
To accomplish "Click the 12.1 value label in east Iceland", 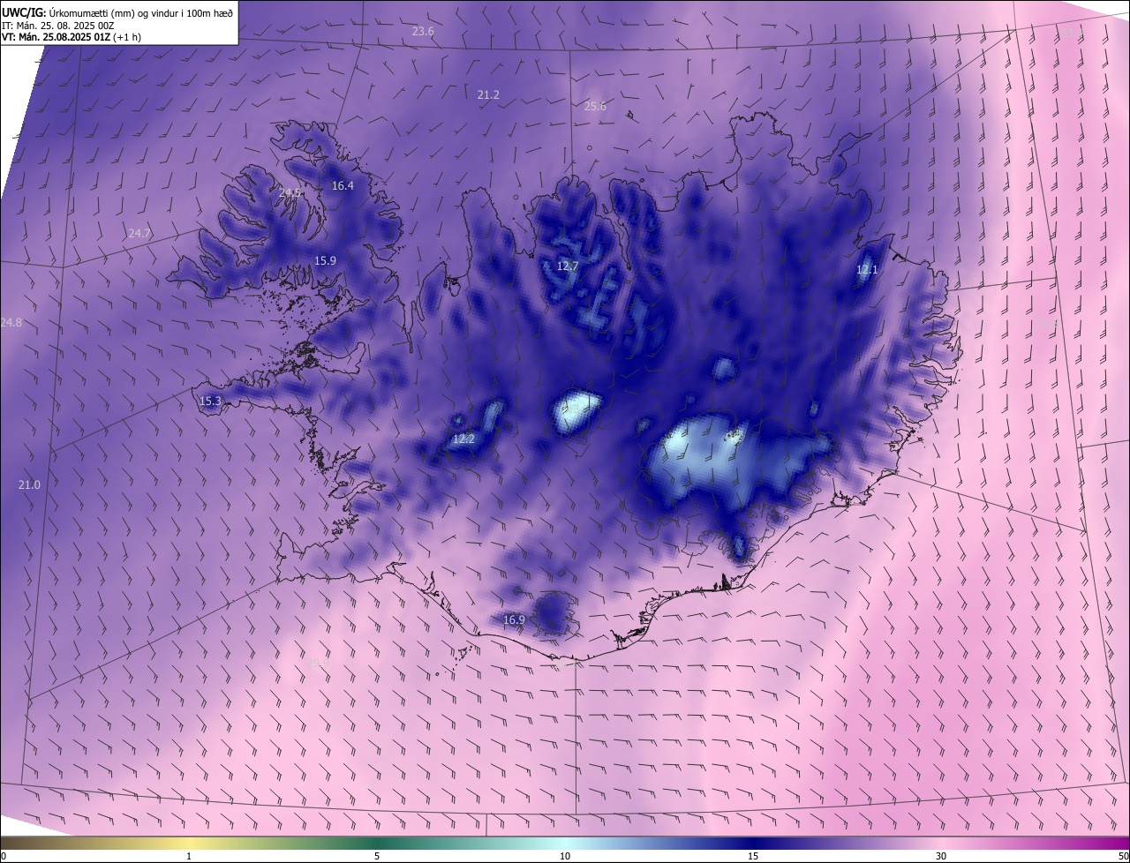I will pos(867,270).
